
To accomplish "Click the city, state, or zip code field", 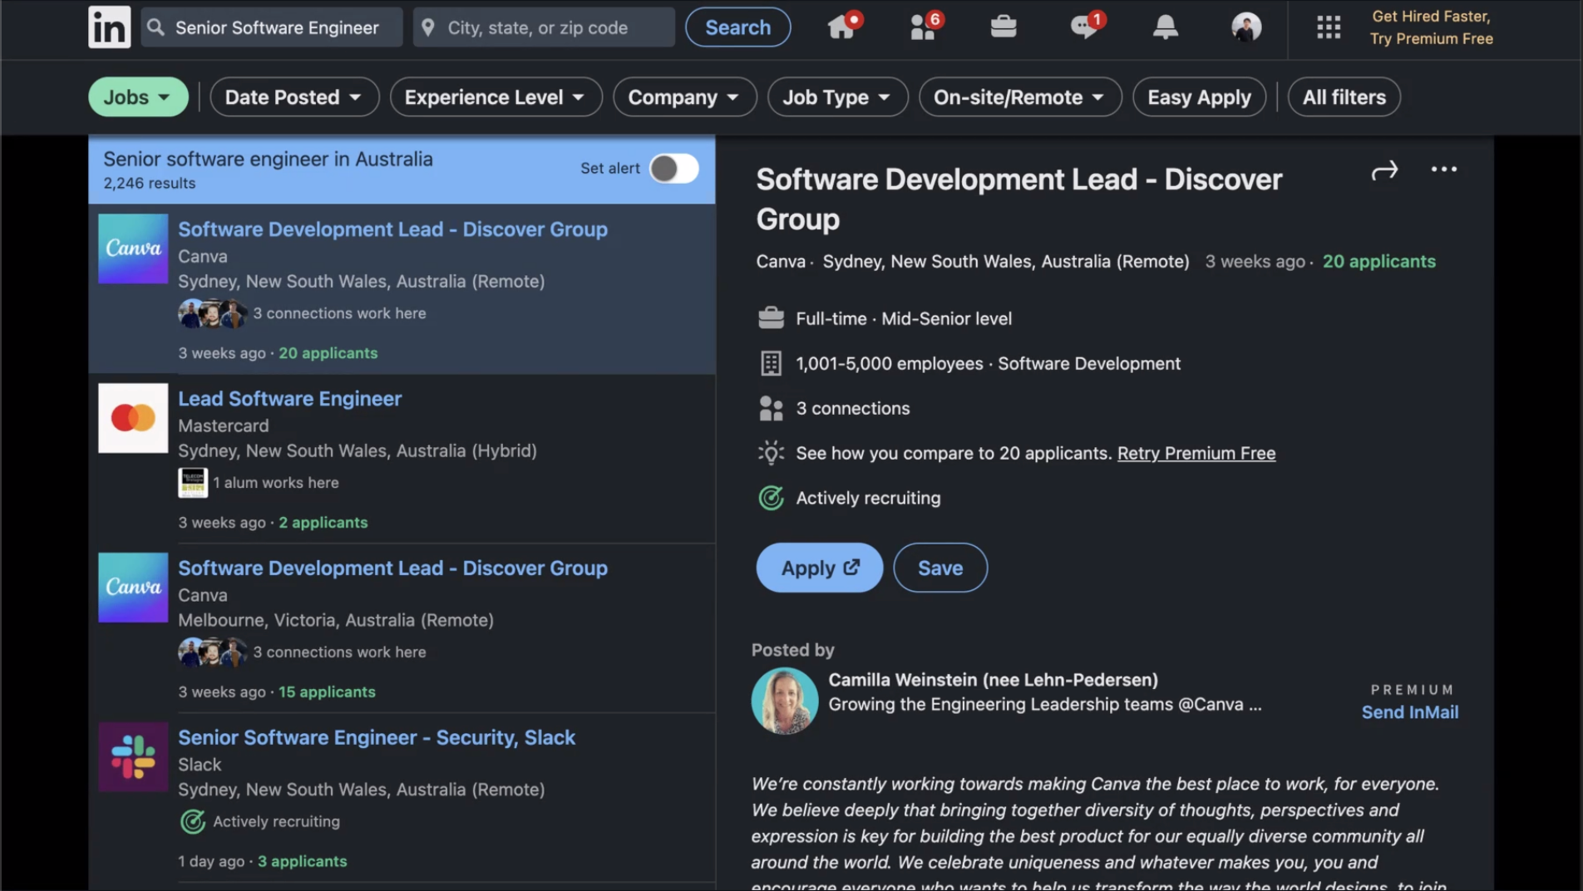I will [545, 27].
